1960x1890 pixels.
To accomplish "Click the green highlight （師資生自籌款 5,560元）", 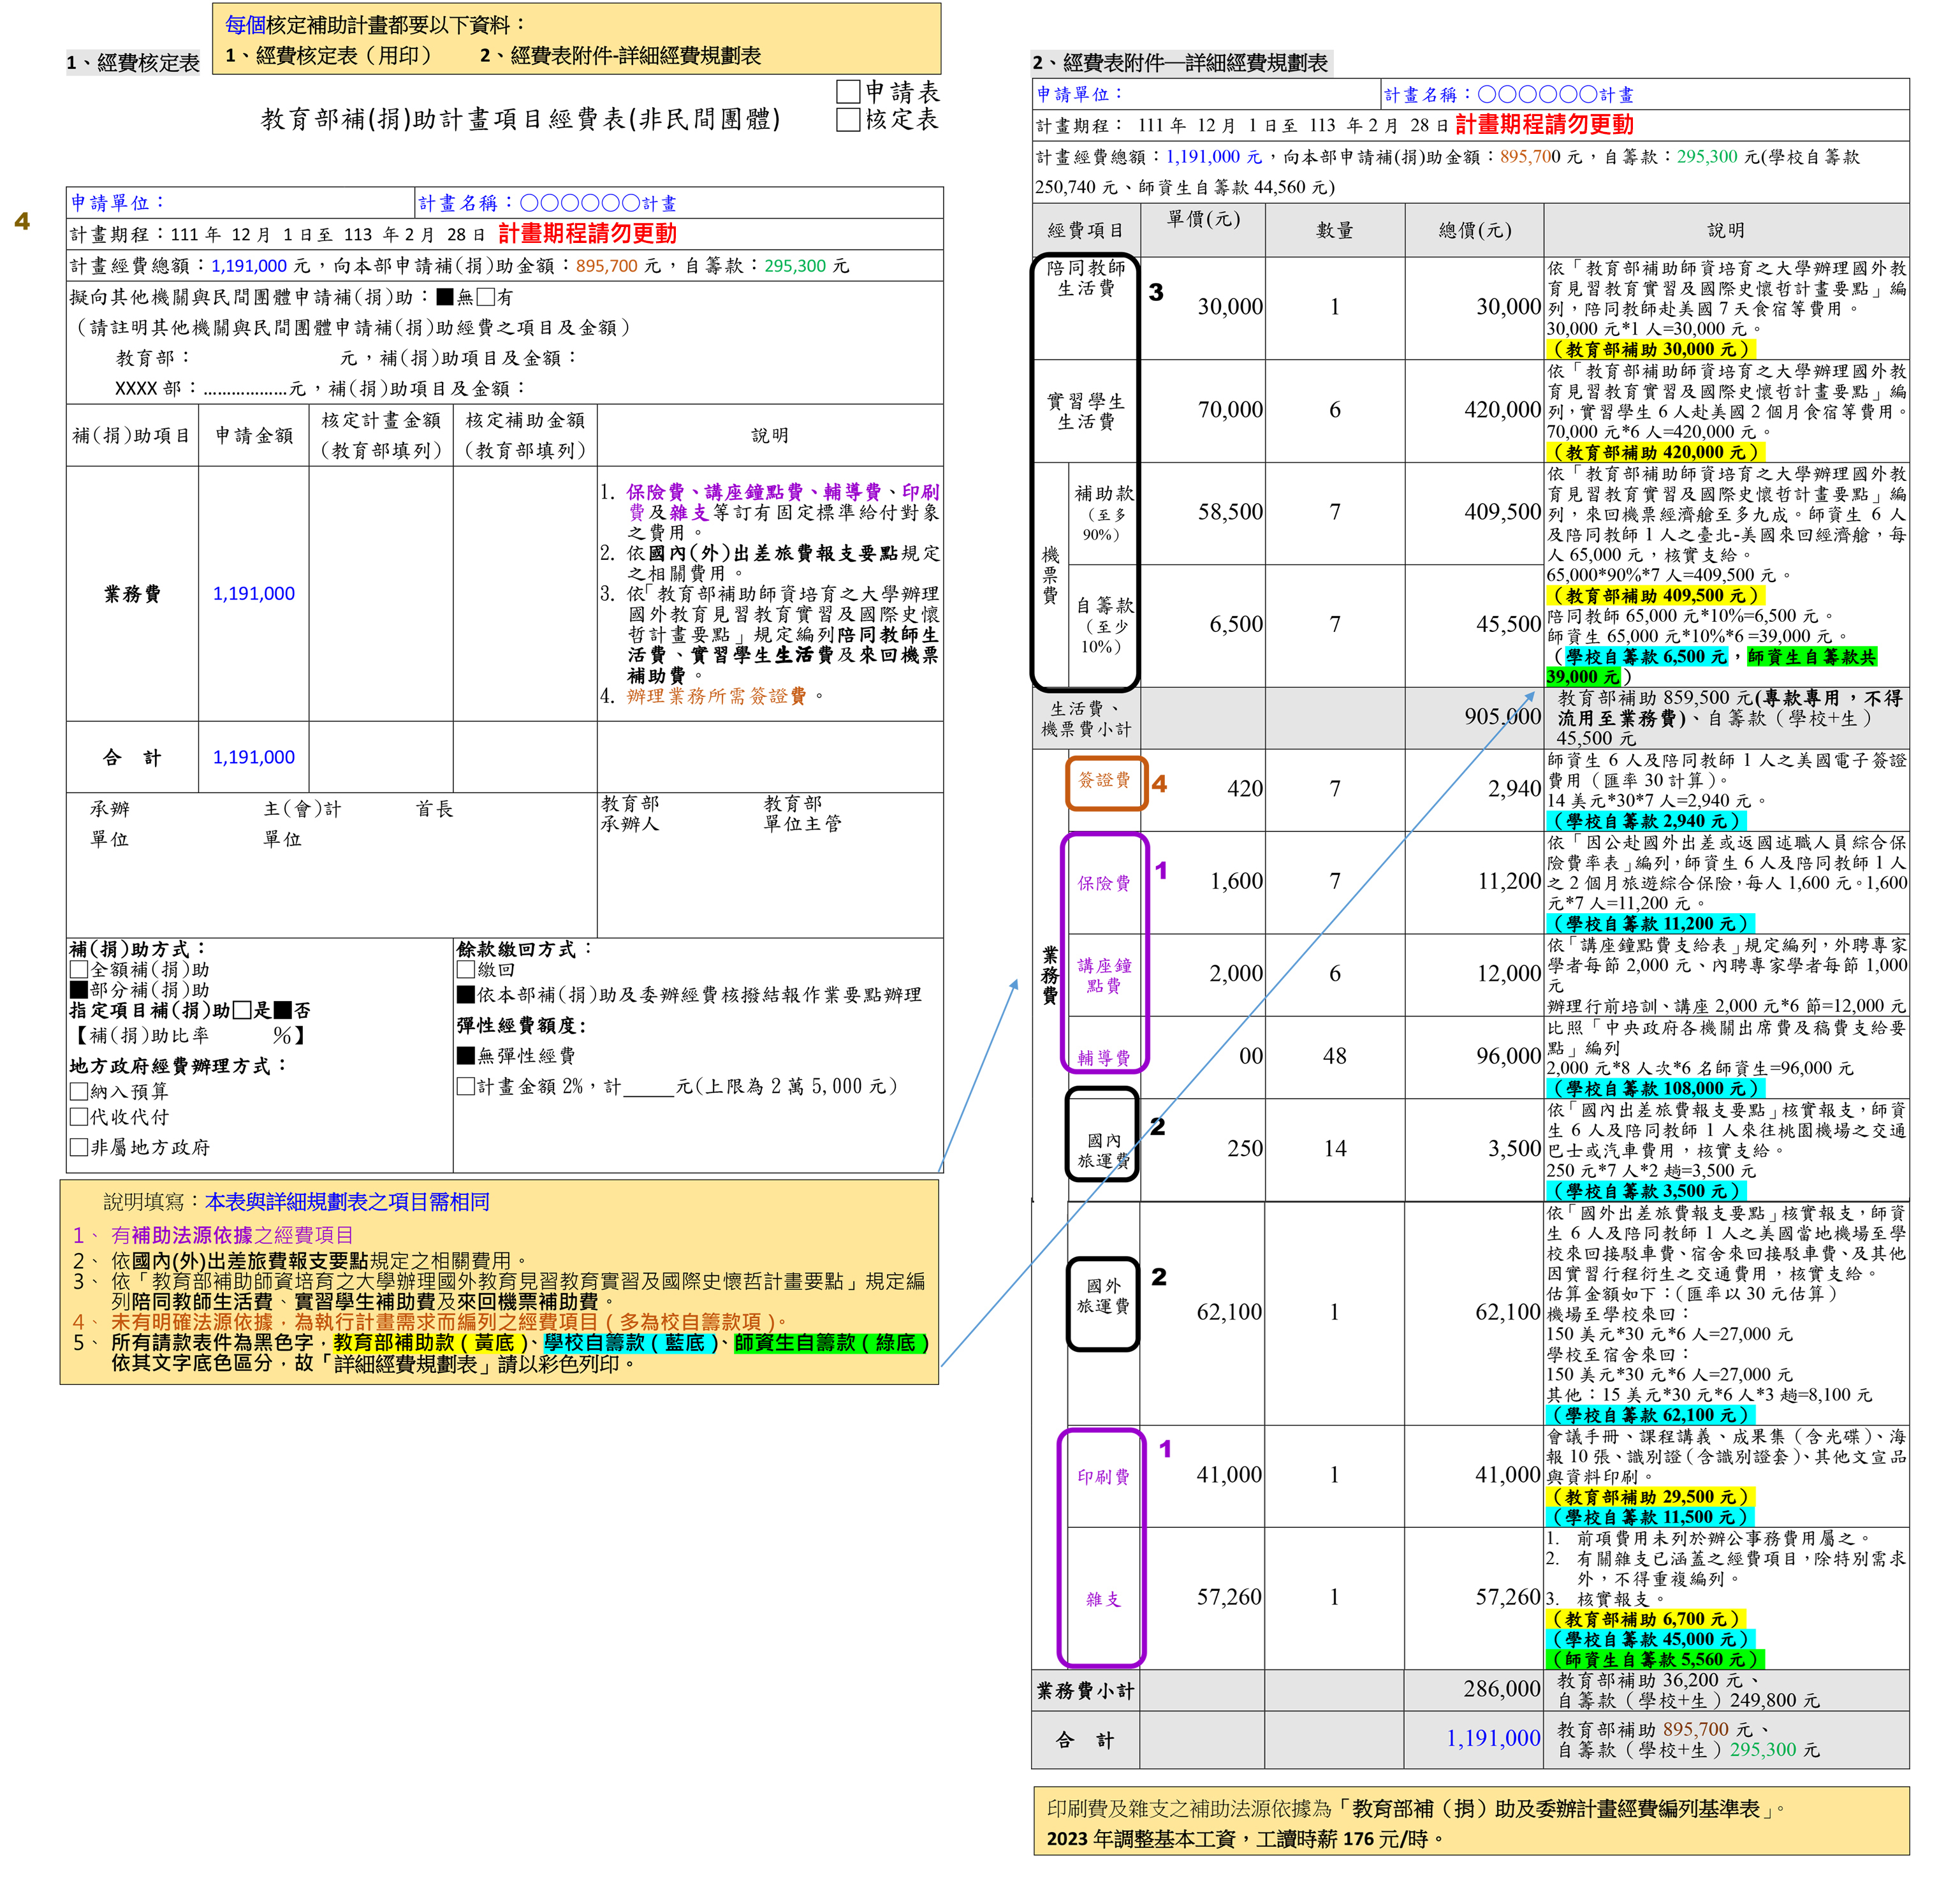I will (1655, 1660).
